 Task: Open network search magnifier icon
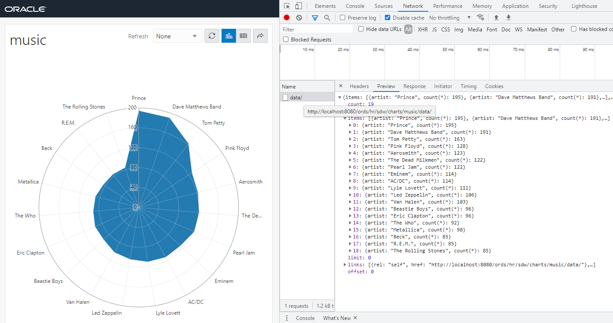(x=327, y=18)
